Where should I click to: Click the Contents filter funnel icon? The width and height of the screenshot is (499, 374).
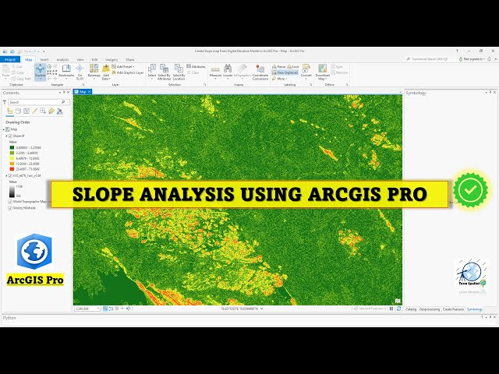click(5, 102)
